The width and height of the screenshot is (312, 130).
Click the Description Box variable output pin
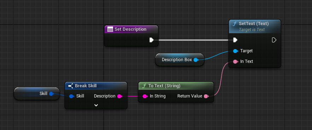click(196, 60)
